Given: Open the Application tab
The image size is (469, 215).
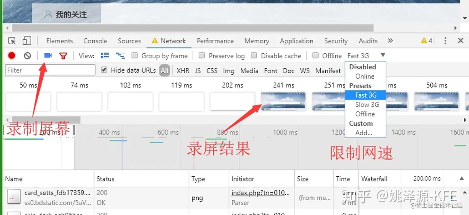Looking at the screenshot, I should click(297, 41).
